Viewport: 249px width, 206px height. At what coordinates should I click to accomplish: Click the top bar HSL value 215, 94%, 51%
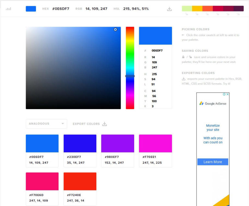point(136,9)
